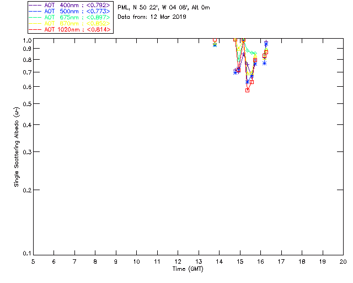This screenshot has height=283, width=353.
Task: Click the 1.0 tick label on y-axis
Action: pyautogui.click(x=25, y=40)
